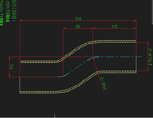Image resolution: width=153 pixels, height=118 pixels.
Task: Select the red leader line of 2-R60
Action: [98, 74]
